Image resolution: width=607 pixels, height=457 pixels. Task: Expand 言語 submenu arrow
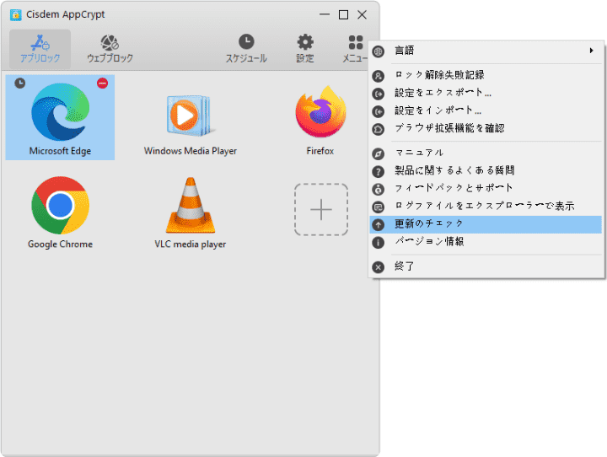click(x=591, y=51)
